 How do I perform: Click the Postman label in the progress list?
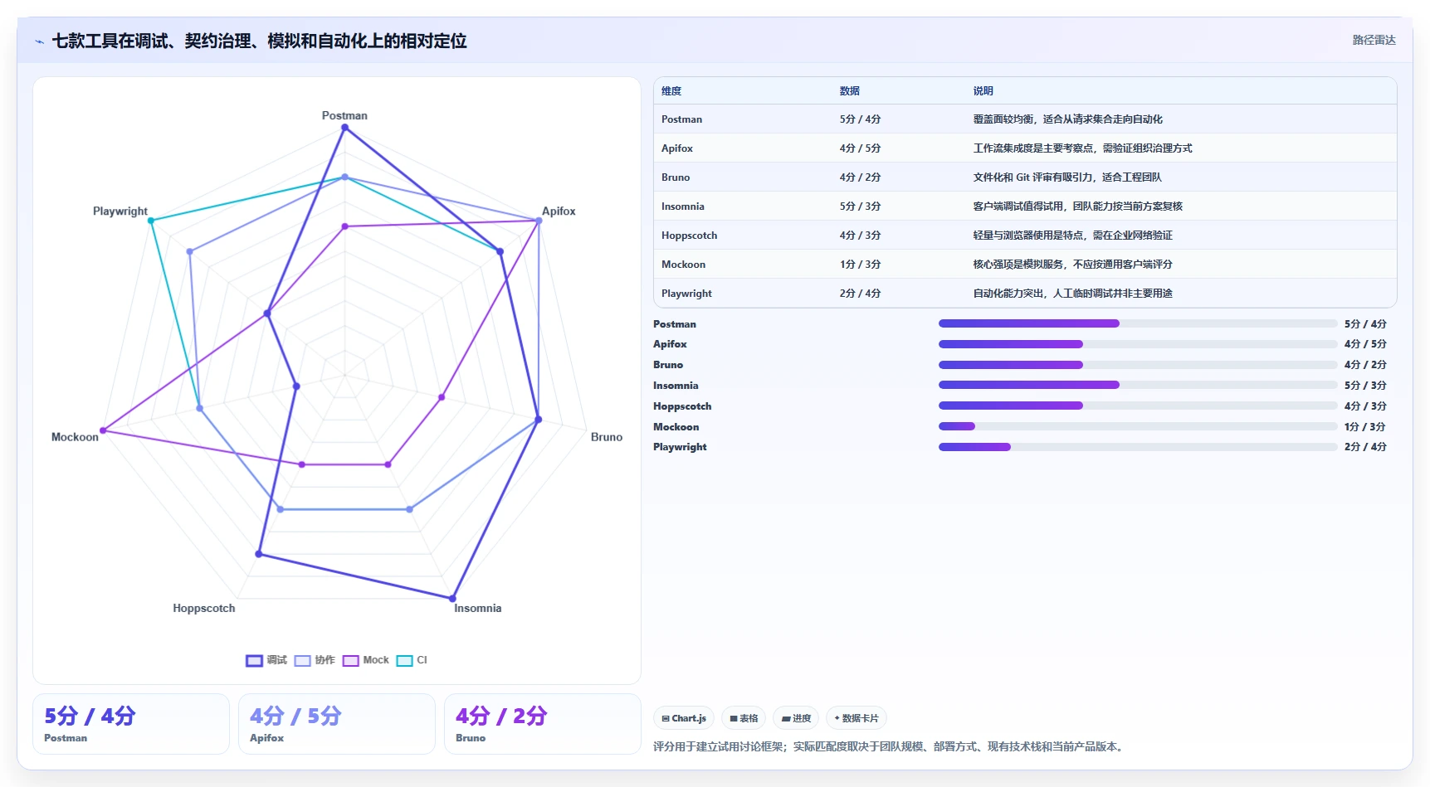pyautogui.click(x=675, y=324)
